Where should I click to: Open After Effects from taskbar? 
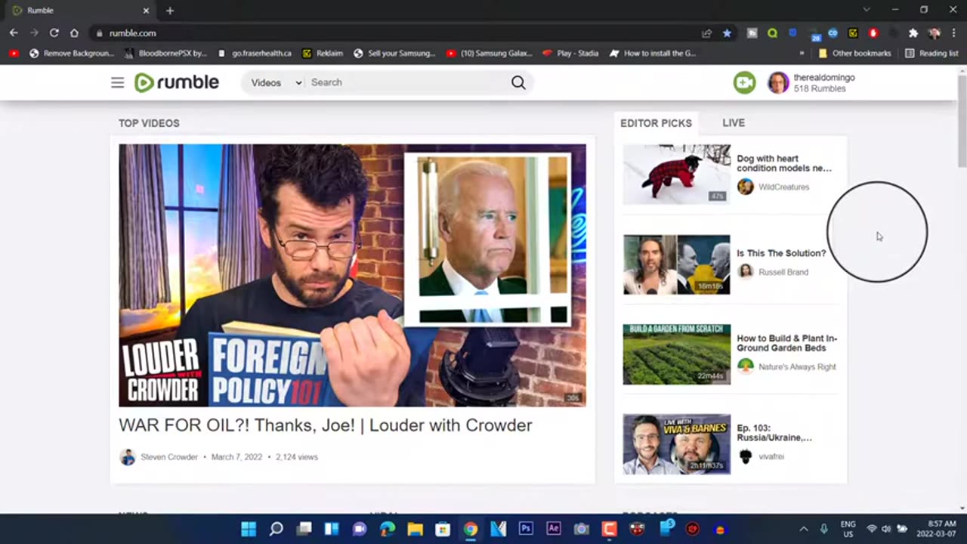554,529
